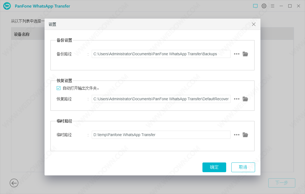Click the 自动打开输出文件夹。 label text
305x194 pixels.
(81, 88)
